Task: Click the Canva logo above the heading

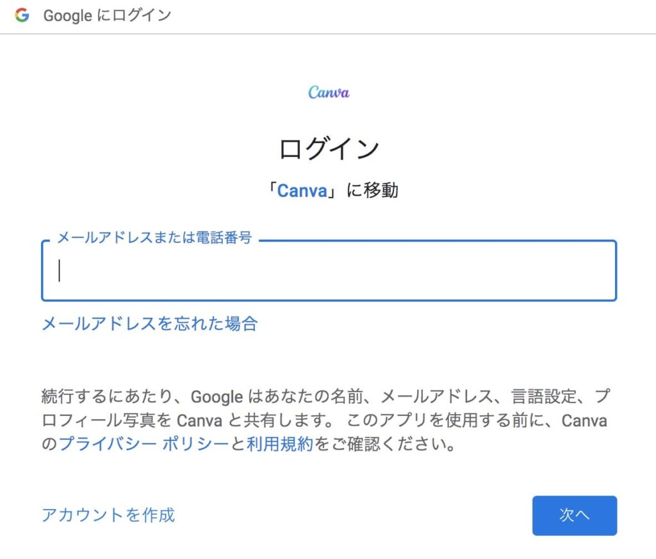Action: (x=329, y=92)
